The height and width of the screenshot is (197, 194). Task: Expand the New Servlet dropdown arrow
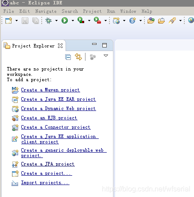[x=140, y=20]
